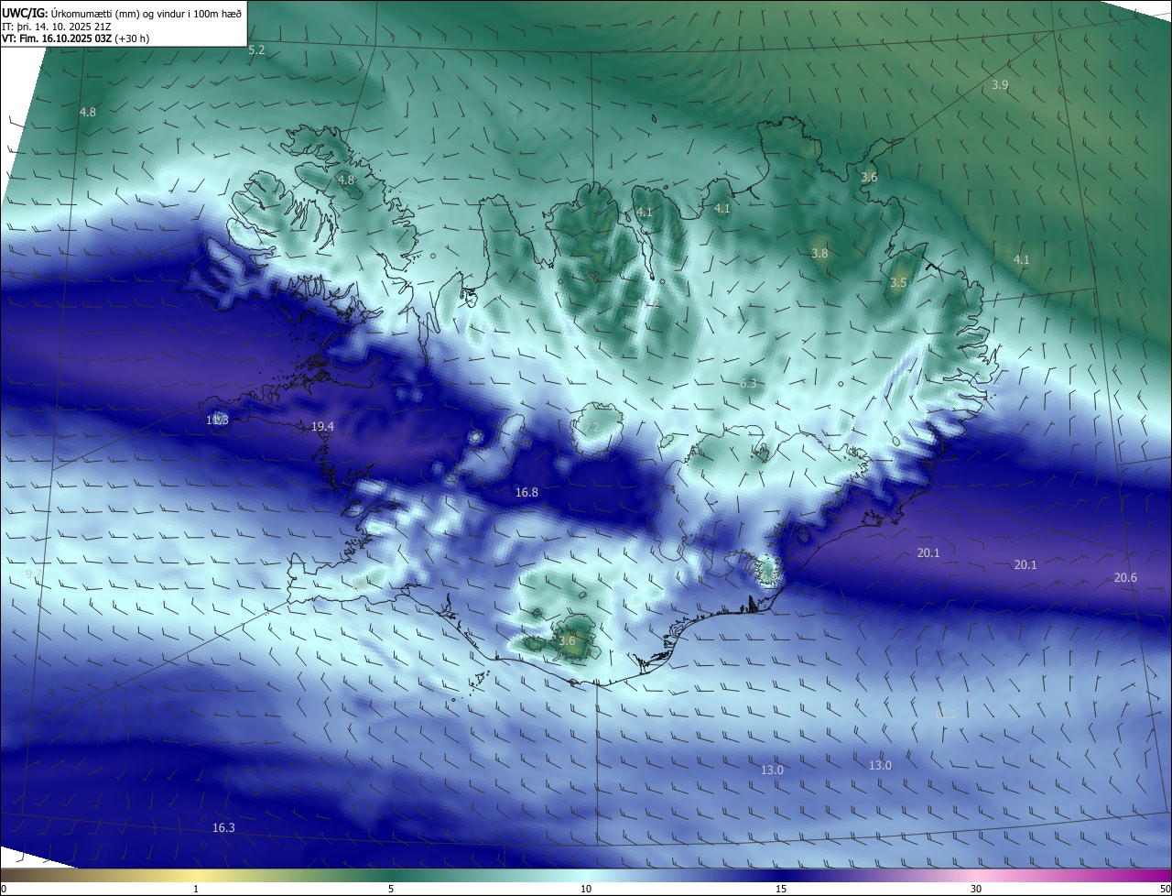Click the 16.8 value label
The image size is (1172, 896).
526,492
